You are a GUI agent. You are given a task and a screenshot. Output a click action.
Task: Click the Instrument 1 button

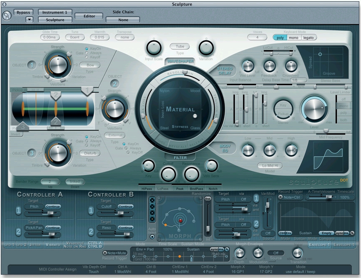pyautogui.click(x=55, y=12)
